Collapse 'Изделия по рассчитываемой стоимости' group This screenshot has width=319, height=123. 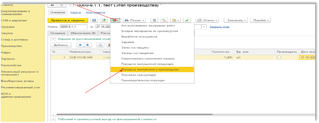53,39
